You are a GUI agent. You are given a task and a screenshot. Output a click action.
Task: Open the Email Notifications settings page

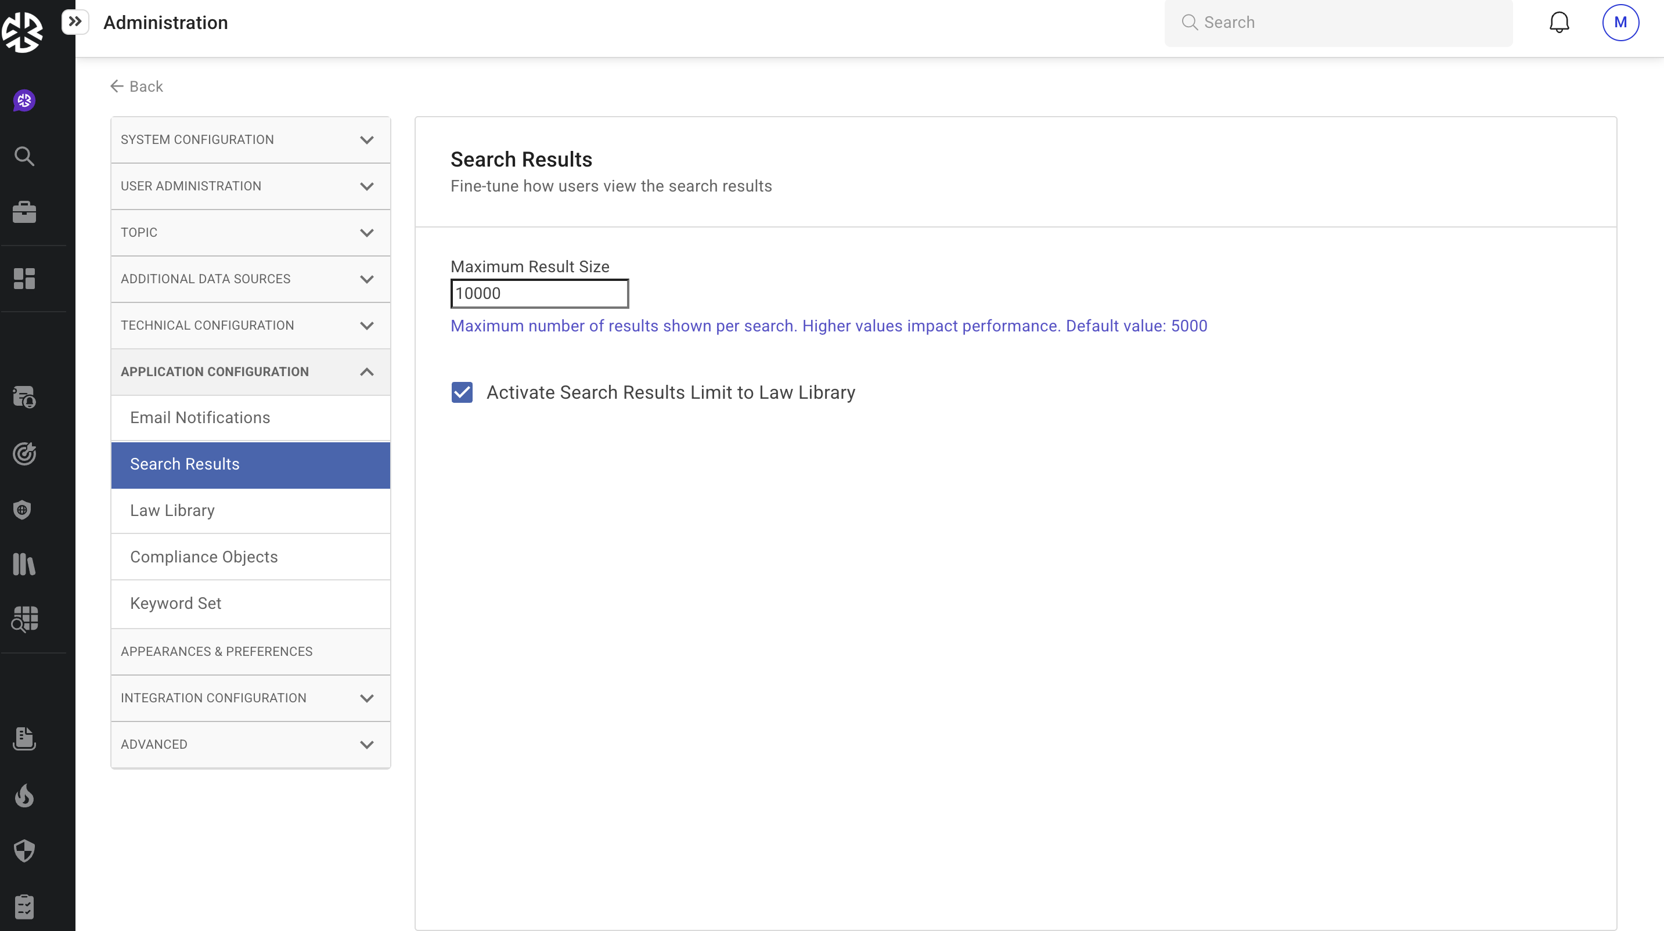pos(250,417)
